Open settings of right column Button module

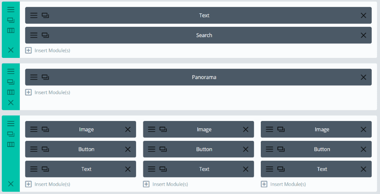tap(269, 149)
